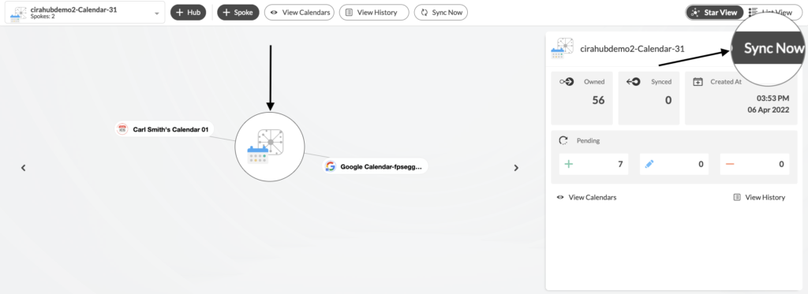
Task: Click the + Spoke button
Action: tap(238, 13)
